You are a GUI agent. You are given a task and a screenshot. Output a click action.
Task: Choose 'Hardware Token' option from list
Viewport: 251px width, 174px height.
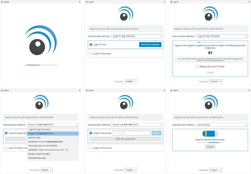[52, 150]
